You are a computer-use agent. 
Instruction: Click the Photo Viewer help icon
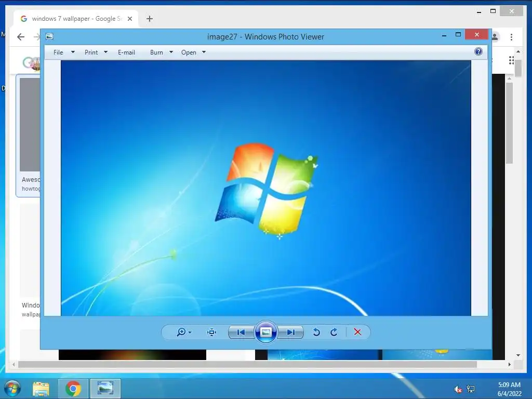tap(478, 51)
